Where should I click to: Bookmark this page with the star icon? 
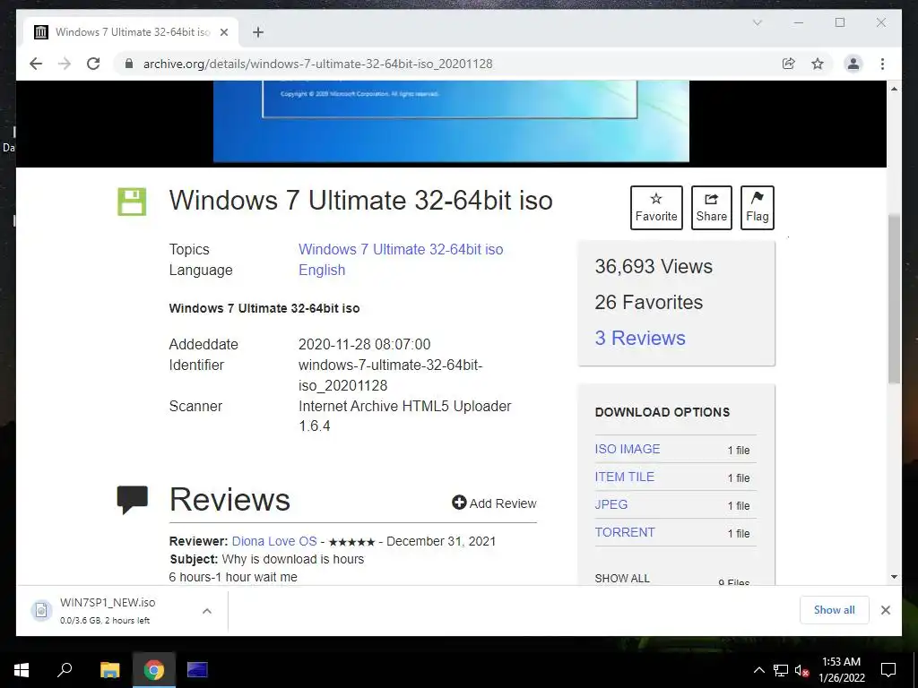pyautogui.click(x=818, y=64)
